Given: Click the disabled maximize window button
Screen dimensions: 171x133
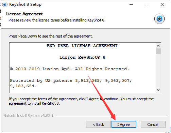Looking at the screenshot, I should click(147, 4).
